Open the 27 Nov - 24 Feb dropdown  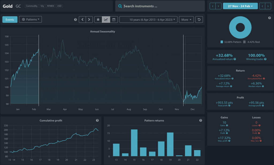coord(240,6)
